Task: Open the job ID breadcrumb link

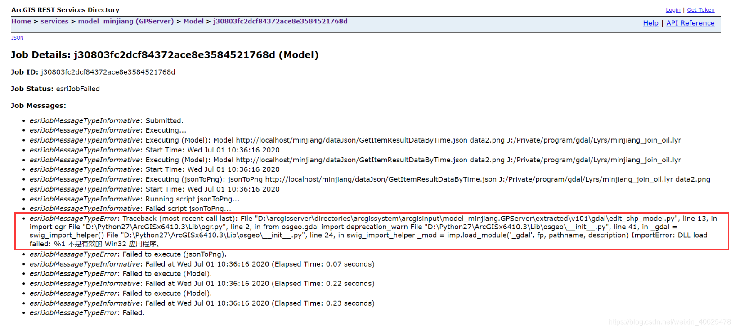Action: pyautogui.click(x=280, y=21)
